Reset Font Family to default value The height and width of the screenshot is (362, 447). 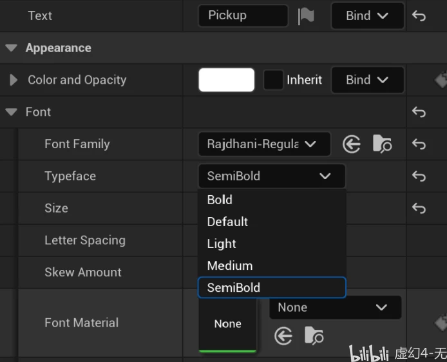pyautogui.click(x=419, y=144)
